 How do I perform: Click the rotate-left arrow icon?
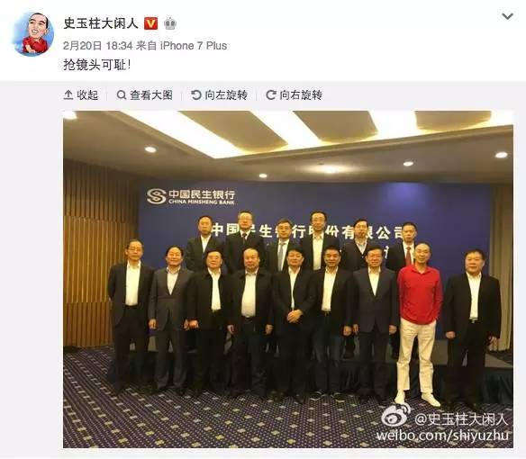click(x=196, y=94)
